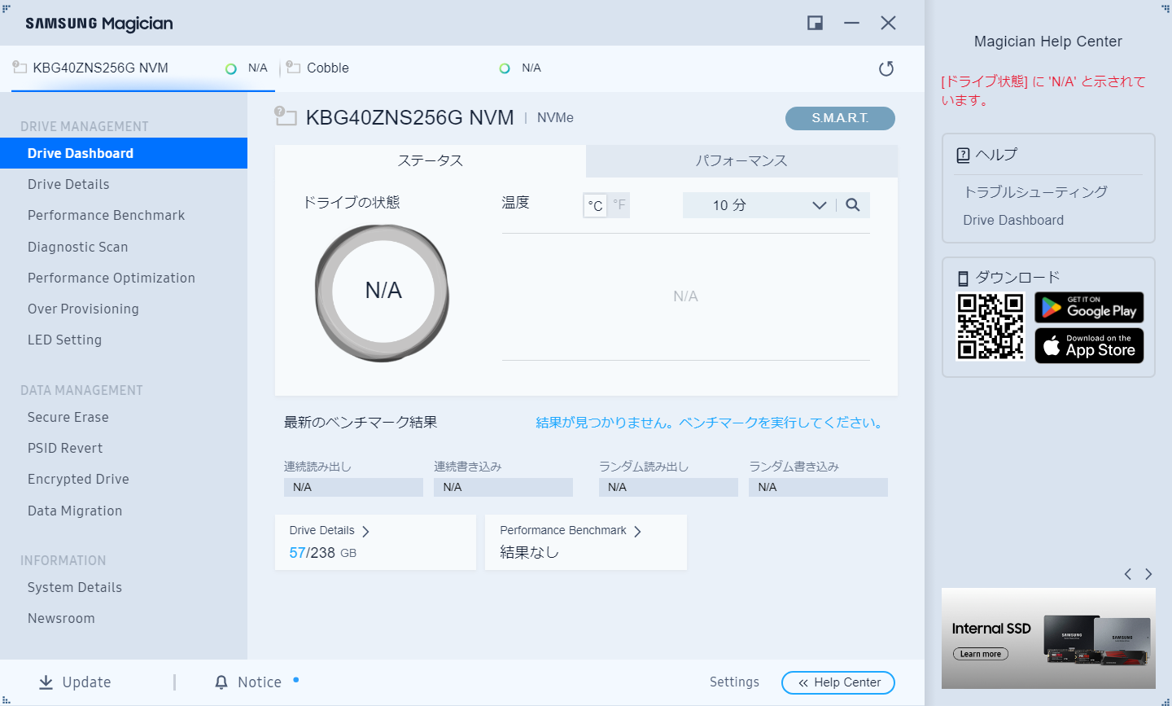The height and width of the screenshot is (706, 1172).
Task: Switch to the パフォーマンス tab
Action: pyautogui.click(x=741, y=160)
